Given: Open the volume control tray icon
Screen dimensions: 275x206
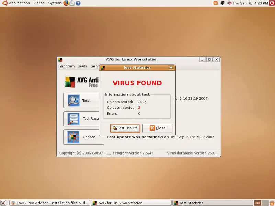Looking at the screenshot, I should tap(229, 3).
